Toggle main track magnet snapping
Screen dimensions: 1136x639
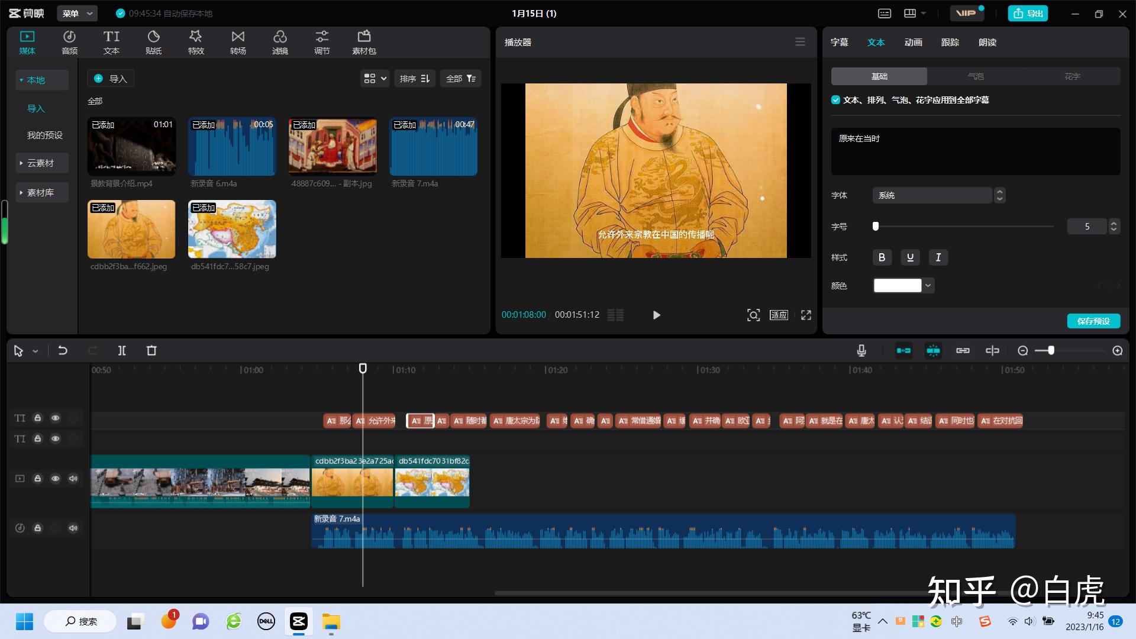[x=903, y=351]
